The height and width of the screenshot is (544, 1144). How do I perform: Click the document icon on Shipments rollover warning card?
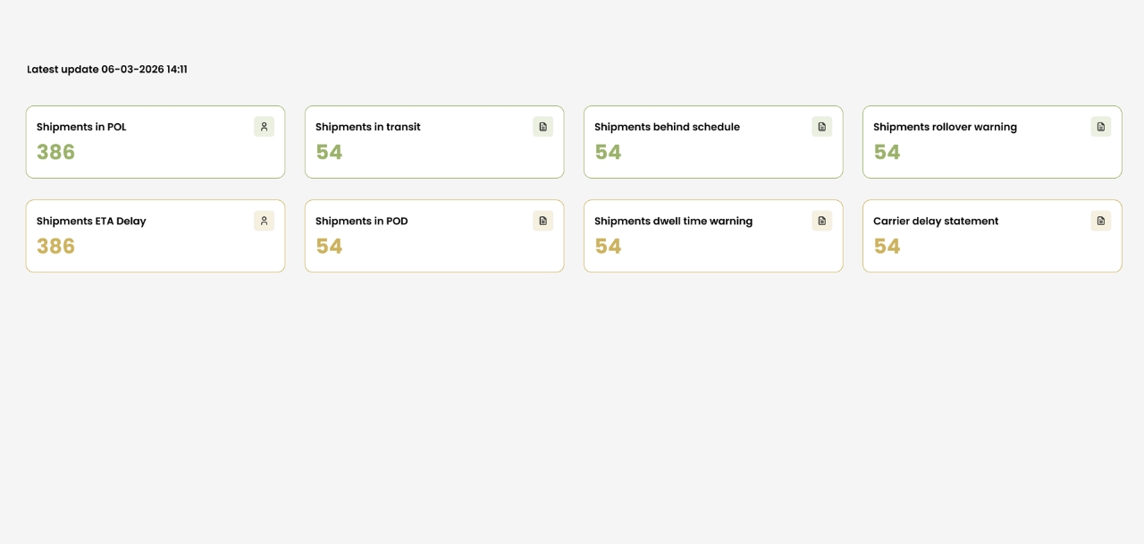click(1100, 126)
